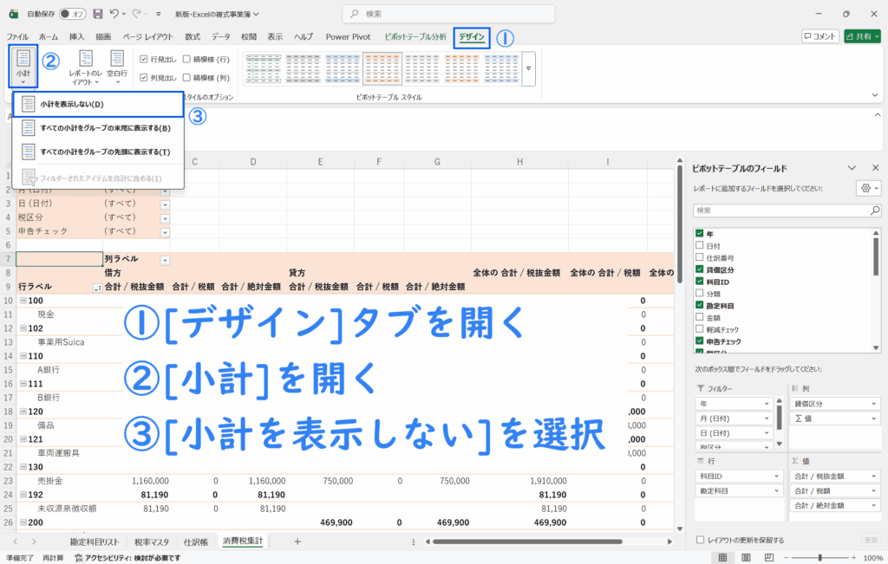Viewport: 888px width, 564px height.
Task: Click the 共有 share button
Action: [863, 36]
